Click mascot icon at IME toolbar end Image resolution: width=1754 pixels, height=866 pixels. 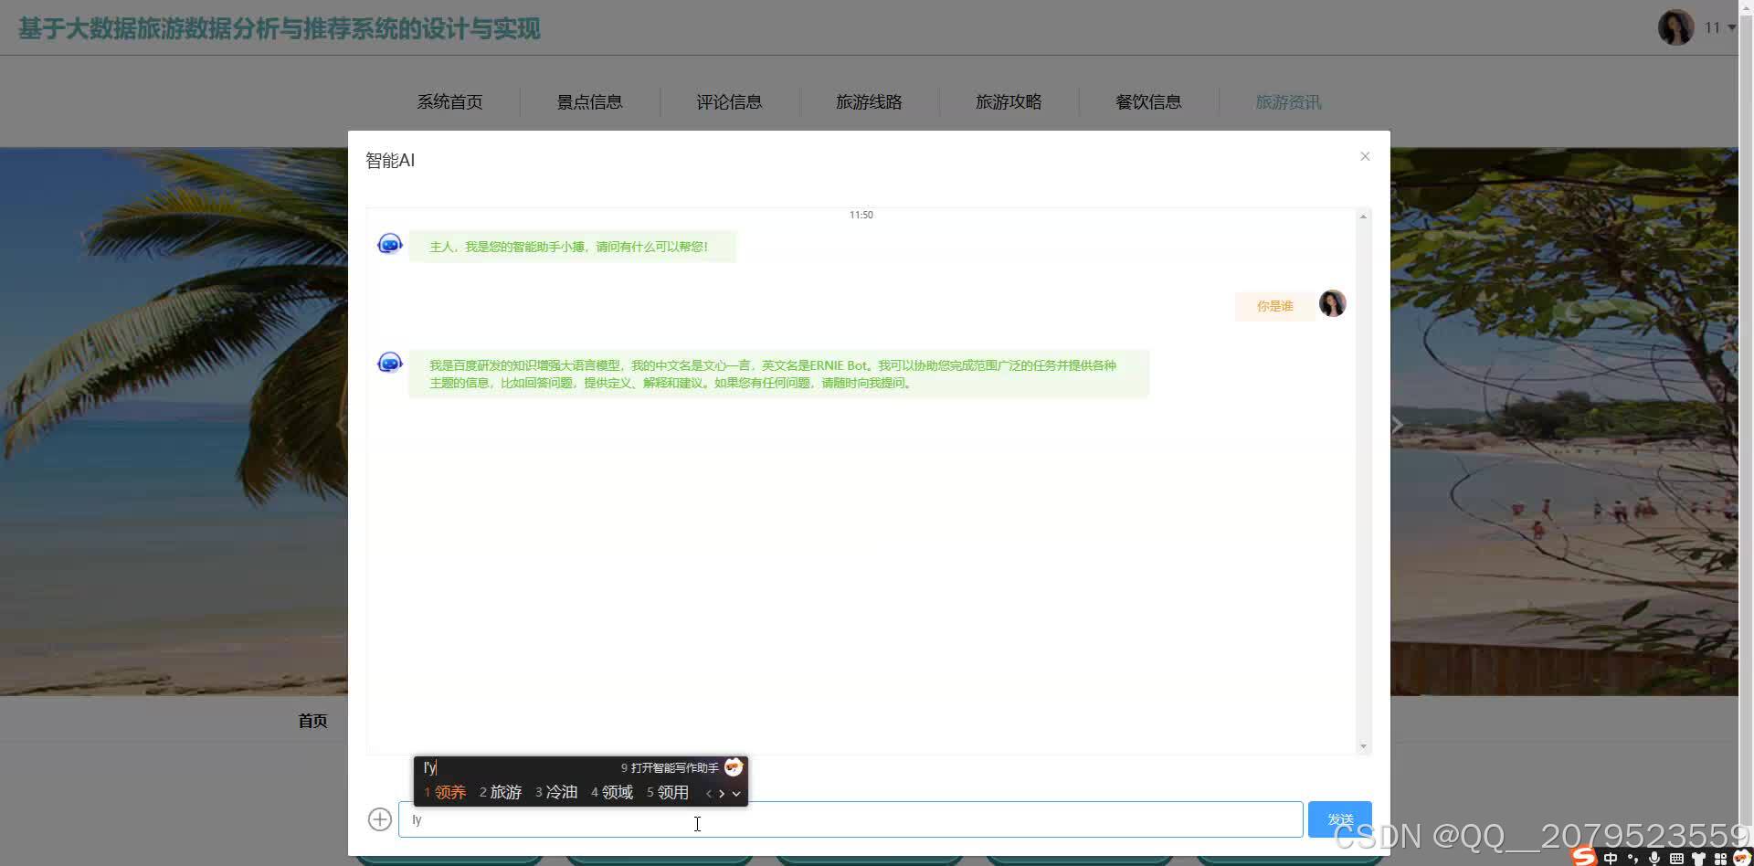click(1742, 857)
